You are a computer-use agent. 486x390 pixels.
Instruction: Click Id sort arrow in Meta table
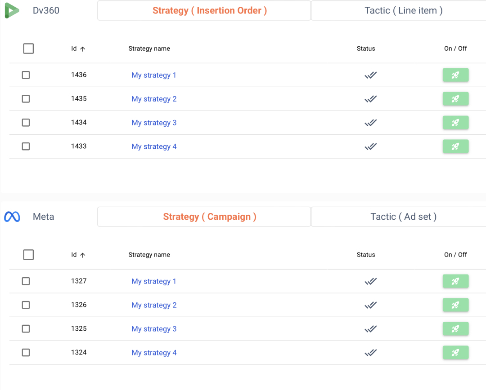point(82,255)
